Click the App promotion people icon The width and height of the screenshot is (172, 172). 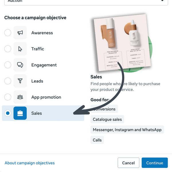tap(20, 97)
